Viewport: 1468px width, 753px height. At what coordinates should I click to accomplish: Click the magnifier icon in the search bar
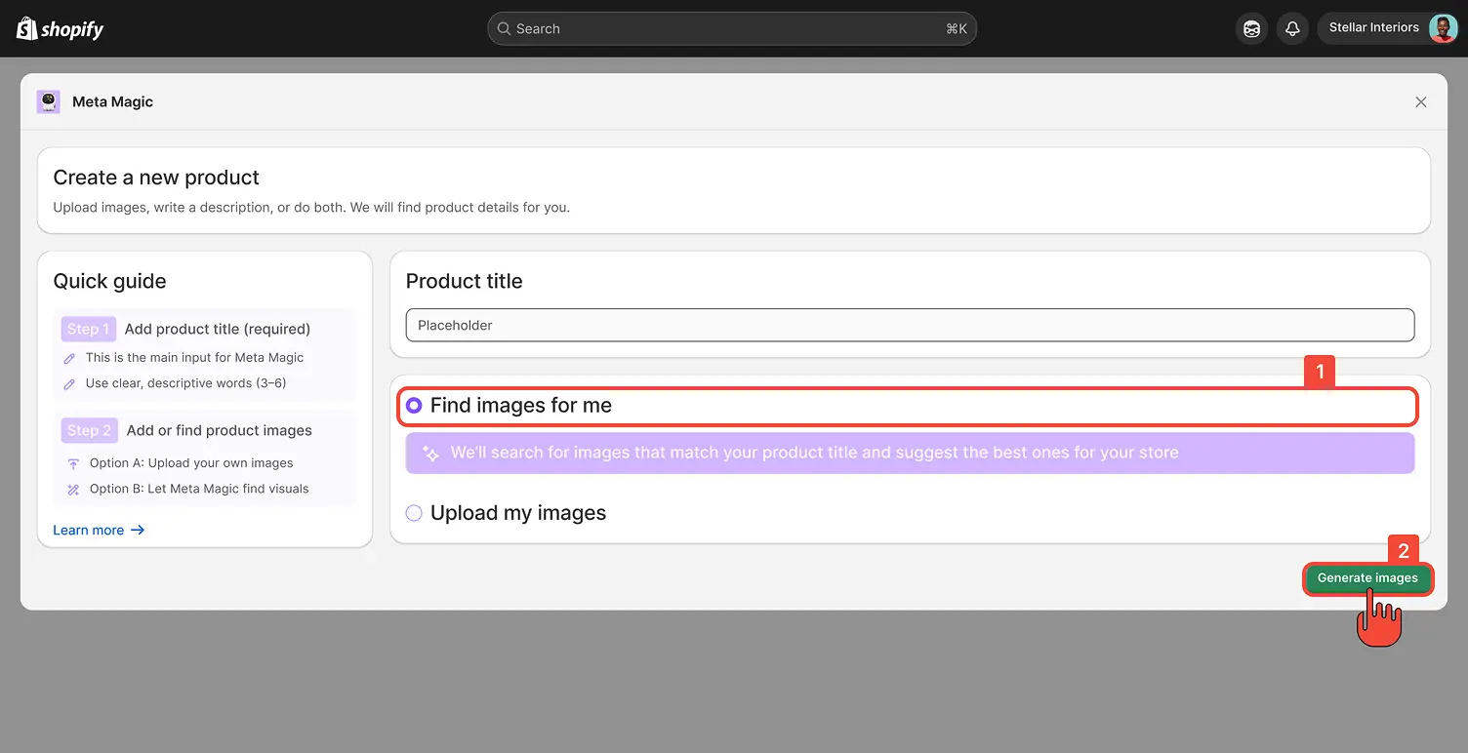click(x=503, y=28)
